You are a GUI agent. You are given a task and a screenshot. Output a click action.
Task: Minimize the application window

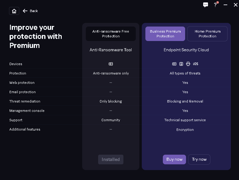[x=225, y=5]
